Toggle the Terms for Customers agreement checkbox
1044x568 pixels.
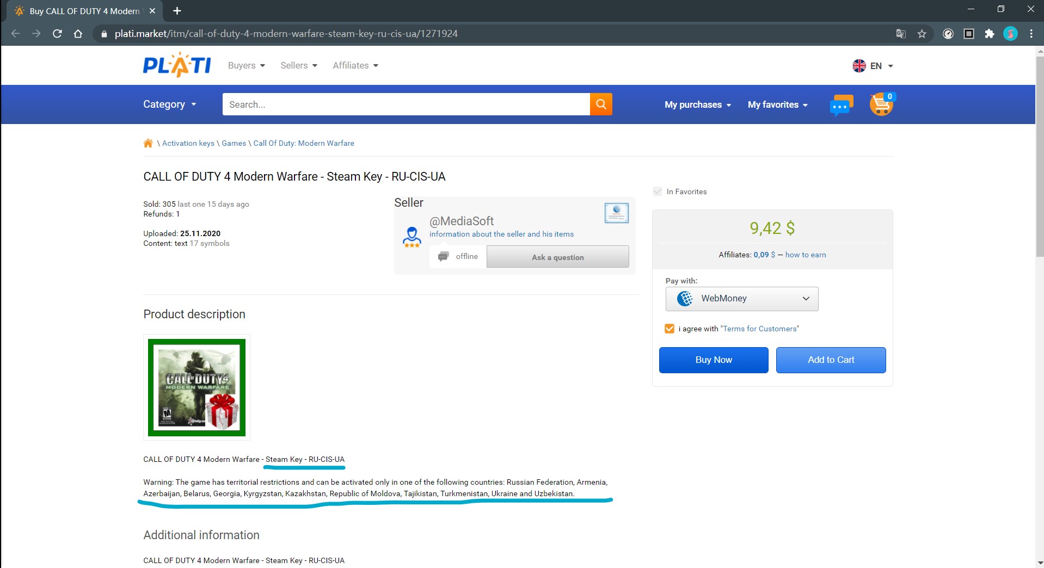(670, 329)
